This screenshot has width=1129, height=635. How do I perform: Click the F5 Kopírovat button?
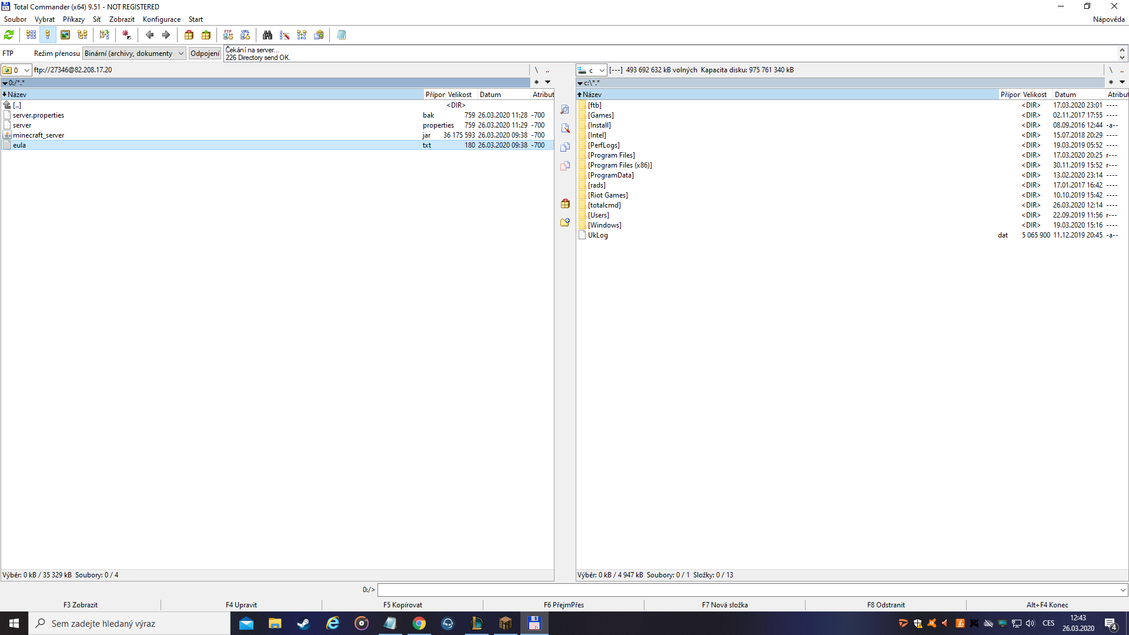(x=403, y=604)
